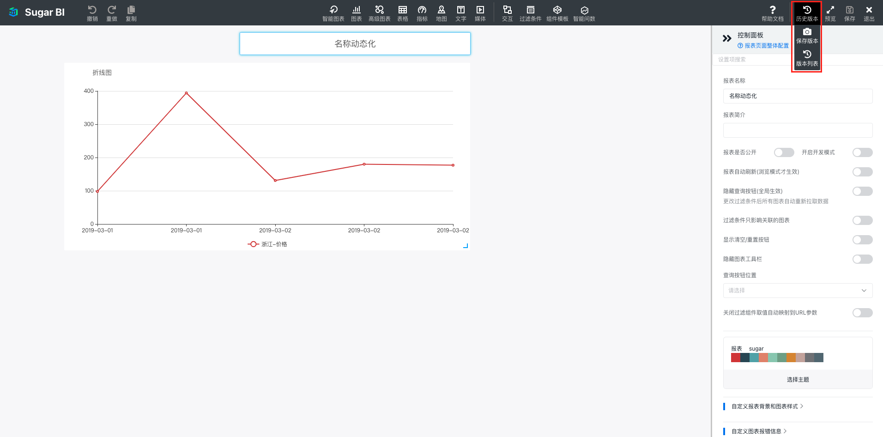Toggle show clear/reset button (显示清空/重置按钮)
The height and width of the screenshot is (437, 883).
[x=863, y=240]
